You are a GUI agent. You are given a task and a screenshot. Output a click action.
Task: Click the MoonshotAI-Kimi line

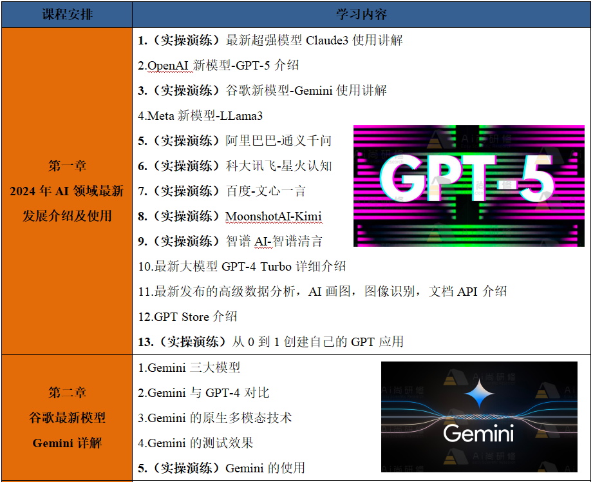pyautogui.click(x=230, y=217)
